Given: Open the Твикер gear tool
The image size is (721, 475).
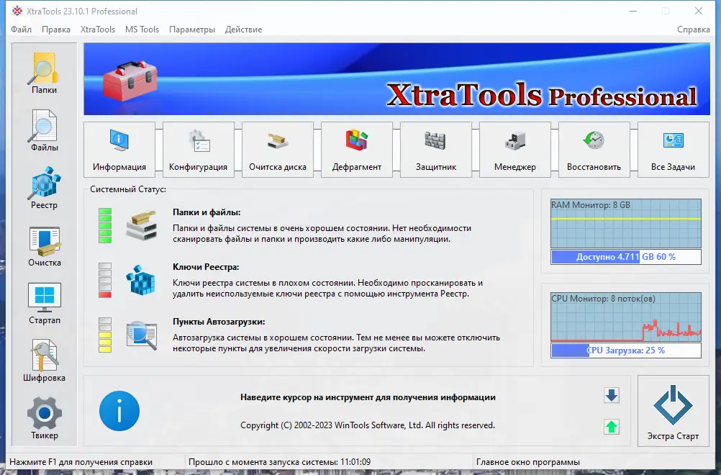Looking at the screenshot, I should (44, 418).
